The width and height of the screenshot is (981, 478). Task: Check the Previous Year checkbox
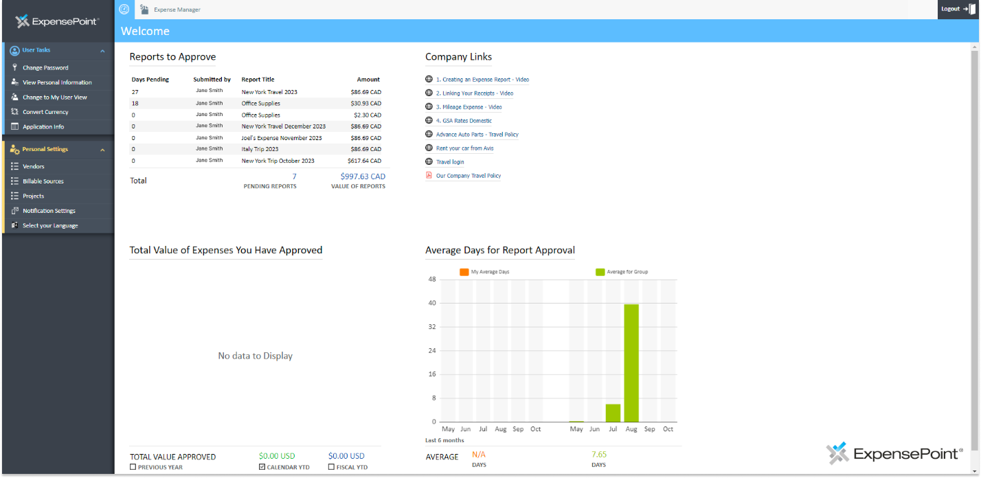[133, 466]
